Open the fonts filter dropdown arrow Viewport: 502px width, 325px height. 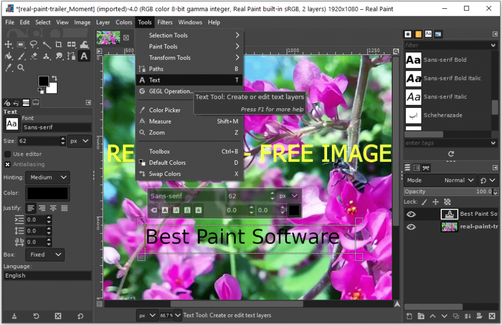[x=493, y=45]
